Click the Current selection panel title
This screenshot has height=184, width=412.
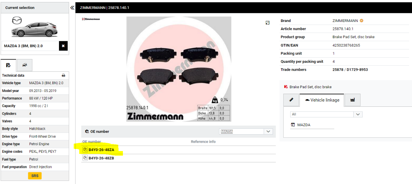[x=20, y=8]
